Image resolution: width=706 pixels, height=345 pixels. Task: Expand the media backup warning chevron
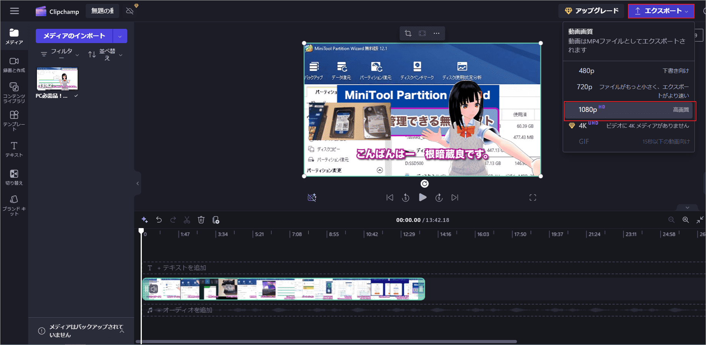(122, 331)
